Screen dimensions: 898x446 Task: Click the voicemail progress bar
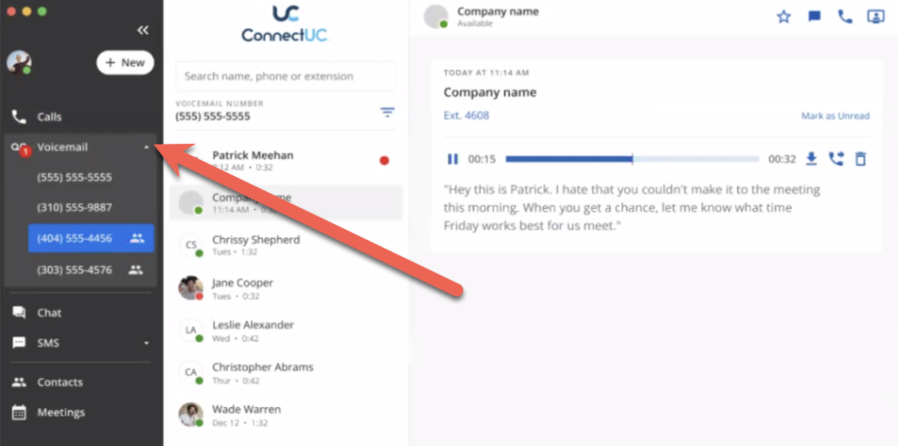click(x=632, y=159)
